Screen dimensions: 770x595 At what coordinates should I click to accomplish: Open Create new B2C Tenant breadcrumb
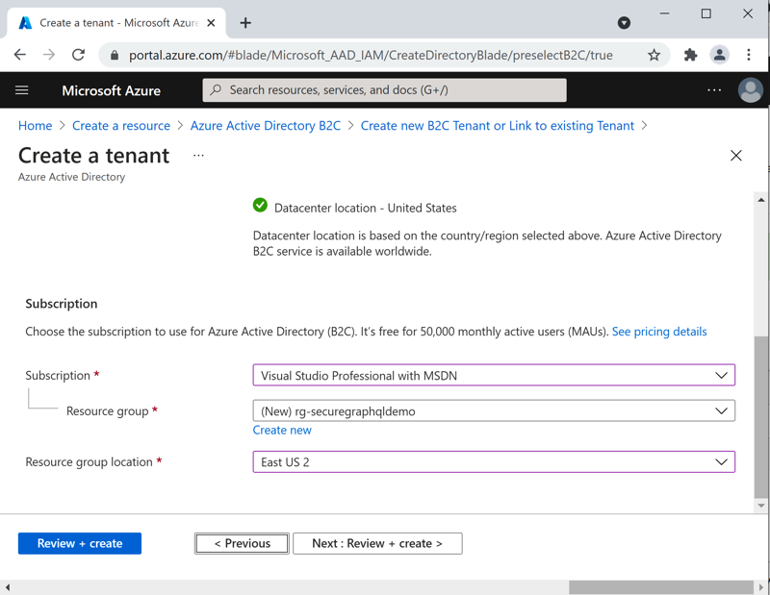click(x=498, y=126)
